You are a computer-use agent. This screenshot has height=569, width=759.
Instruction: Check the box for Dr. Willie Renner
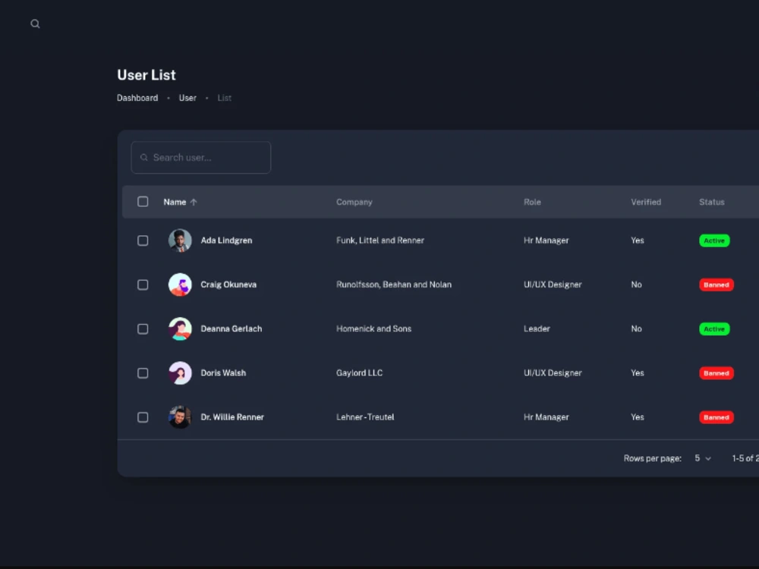(x=143, y=417)
